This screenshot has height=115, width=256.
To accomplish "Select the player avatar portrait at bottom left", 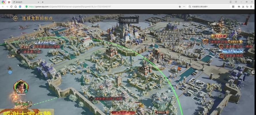I will 21,88.
